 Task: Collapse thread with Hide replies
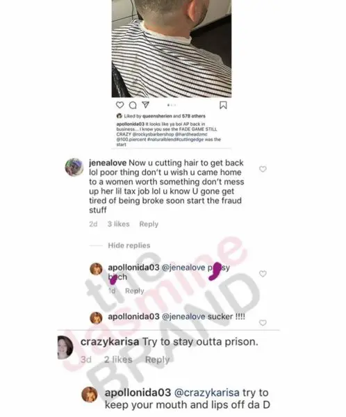(x=129, y=245)
